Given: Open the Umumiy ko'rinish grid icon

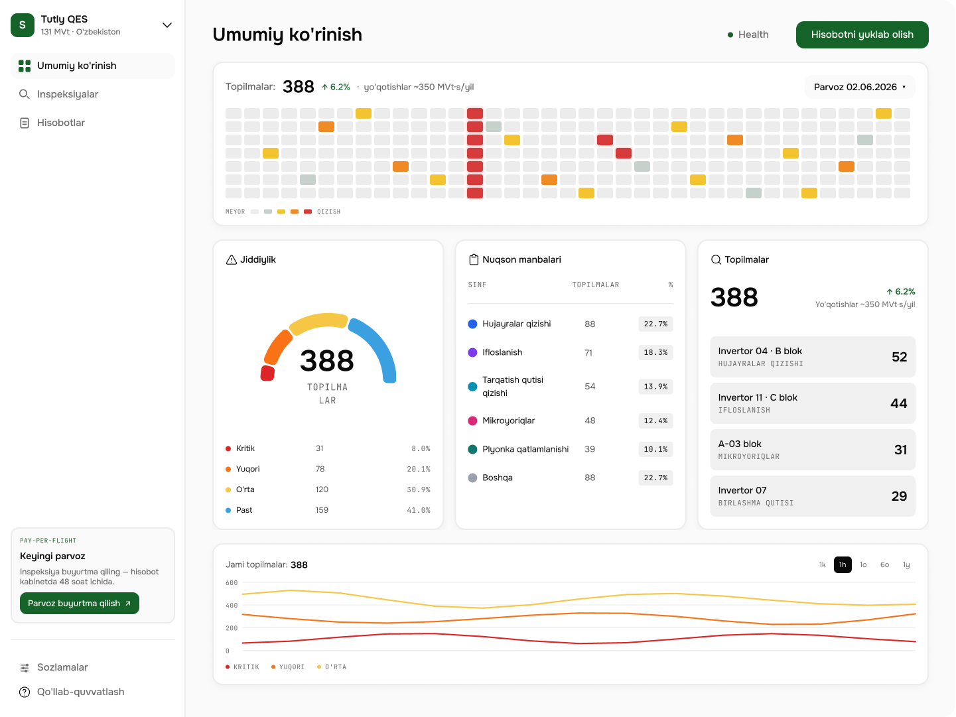Looking at the screenshot, I should click(25, 66).
